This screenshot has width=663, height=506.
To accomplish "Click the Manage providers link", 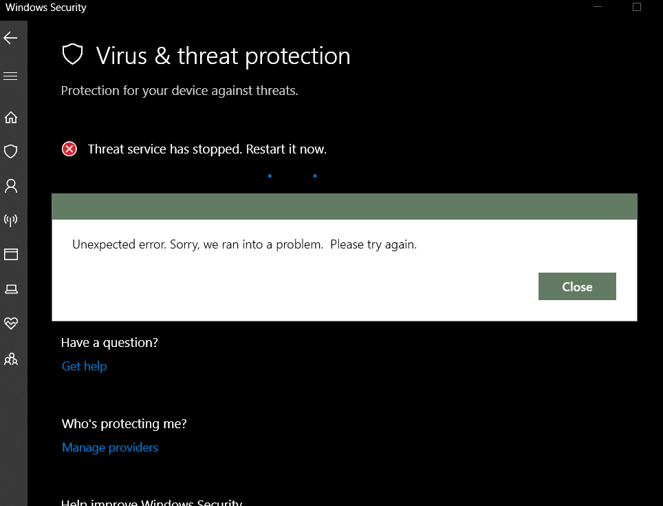I will [x=110, y=447].
